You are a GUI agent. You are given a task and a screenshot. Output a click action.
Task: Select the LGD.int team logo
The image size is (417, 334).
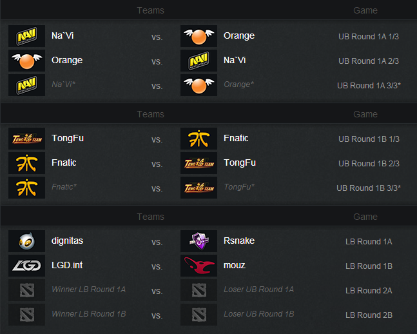click(x=26, y=266)
